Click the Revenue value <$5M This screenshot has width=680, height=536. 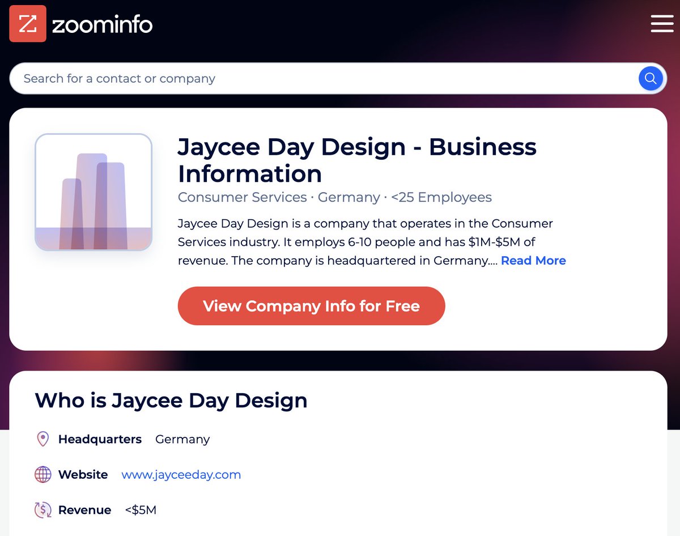[141, 510]
